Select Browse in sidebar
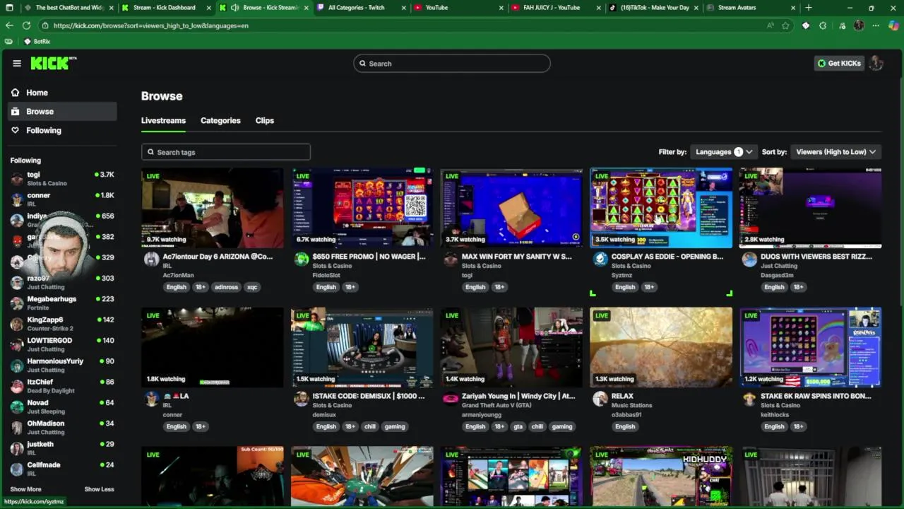Screen dimensions: 904x509 pos(62,111)
